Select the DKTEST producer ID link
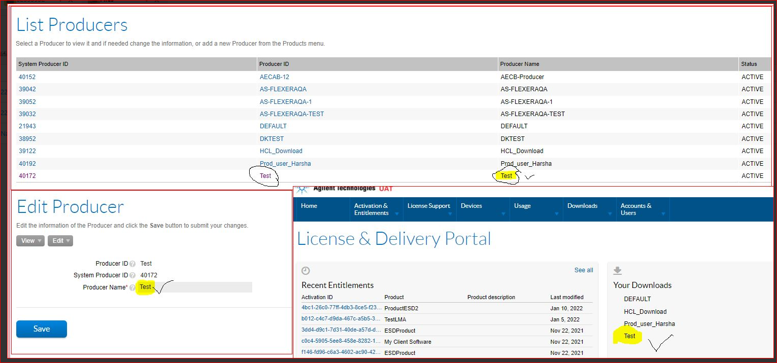The image size is (777, 363). [272, 139]
